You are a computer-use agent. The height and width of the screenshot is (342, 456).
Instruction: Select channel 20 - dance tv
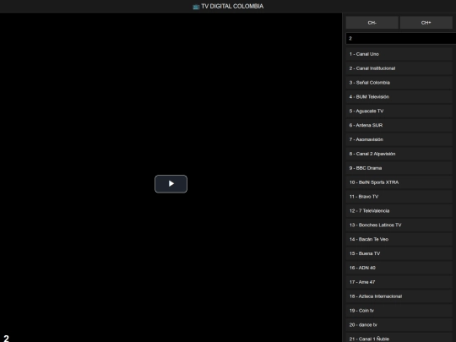tap(399, 325)
